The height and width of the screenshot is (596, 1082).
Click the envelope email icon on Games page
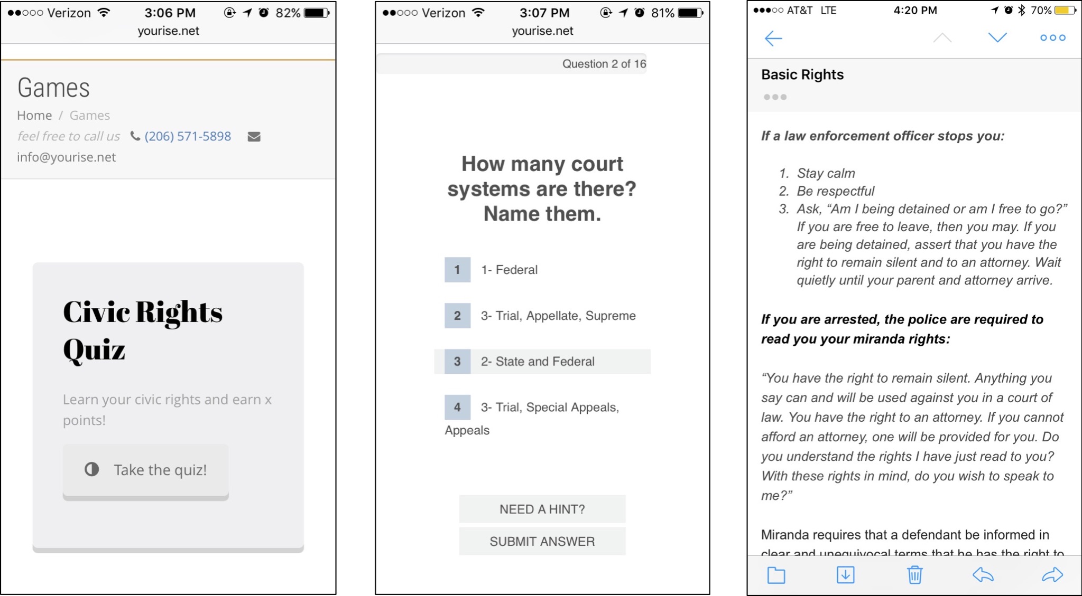(254, 137)
